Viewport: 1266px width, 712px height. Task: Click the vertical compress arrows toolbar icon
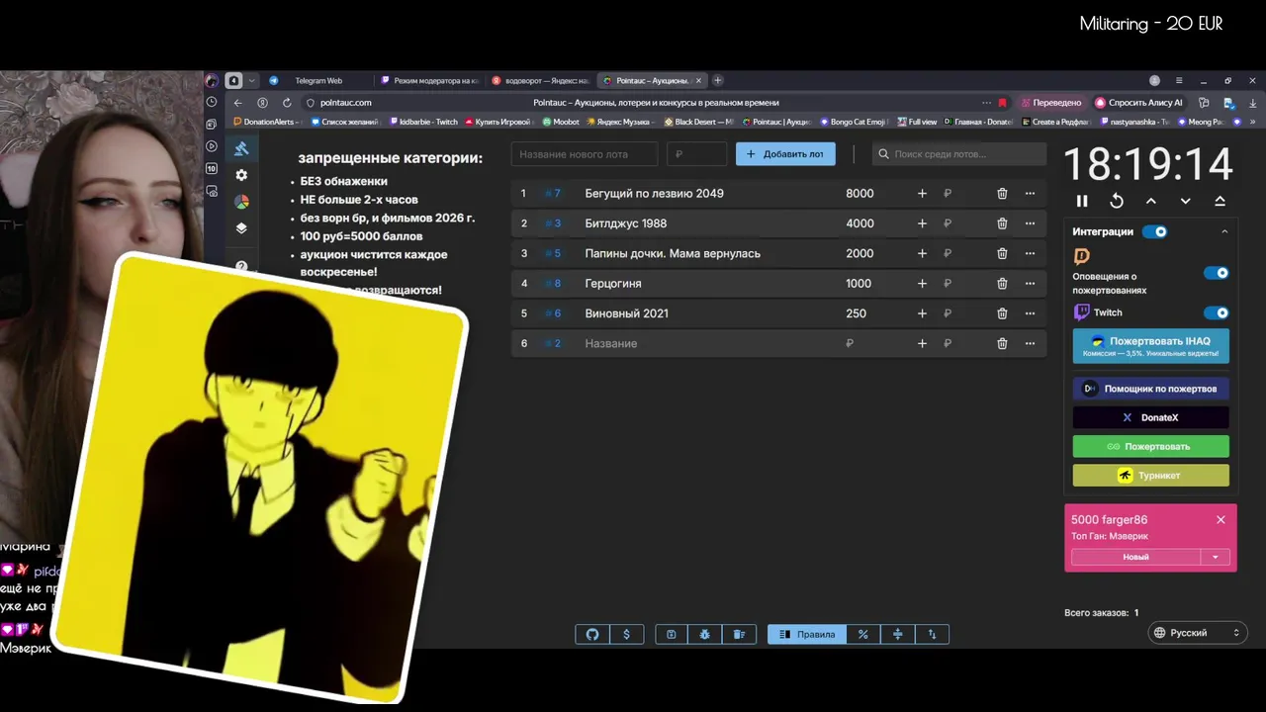[898, 634]
